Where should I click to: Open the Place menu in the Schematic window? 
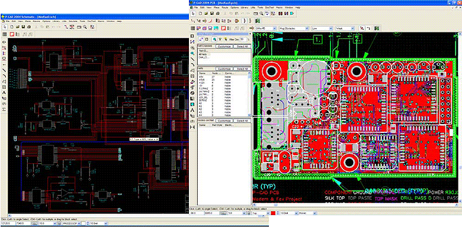click(28, 21)
